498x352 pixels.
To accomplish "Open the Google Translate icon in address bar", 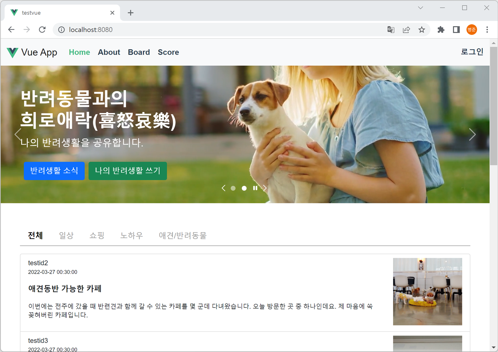I will [x=391, y=30].
